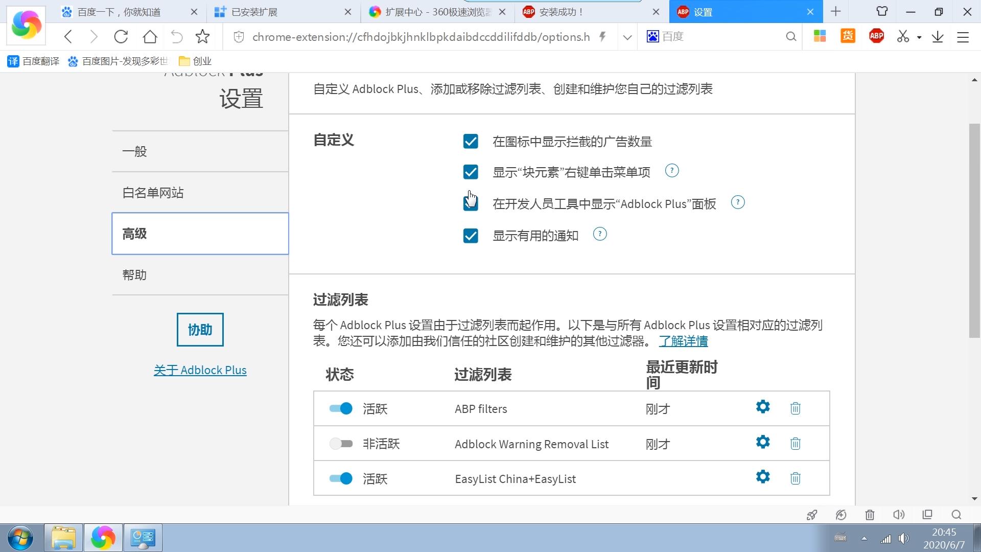Open the browser hamburger menu
The width and height of the screenshot is (981, 552).
963,36
